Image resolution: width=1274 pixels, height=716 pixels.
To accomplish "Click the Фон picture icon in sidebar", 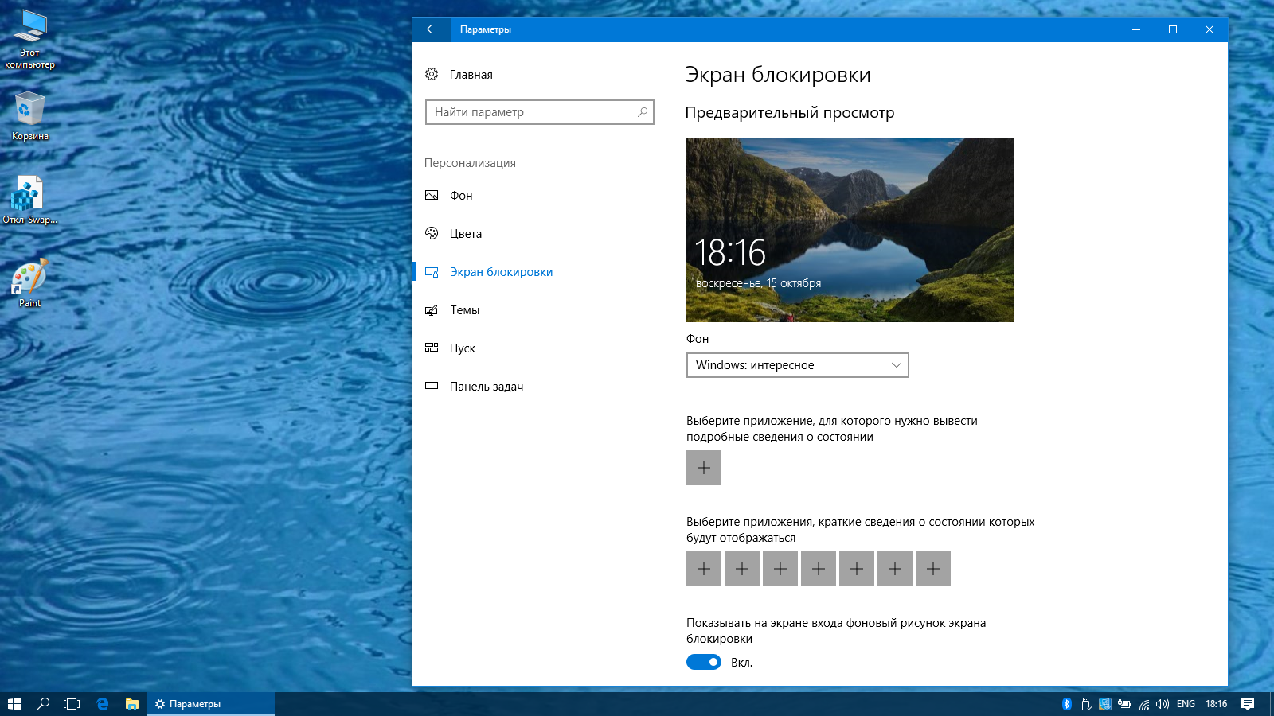I will 432,195.
